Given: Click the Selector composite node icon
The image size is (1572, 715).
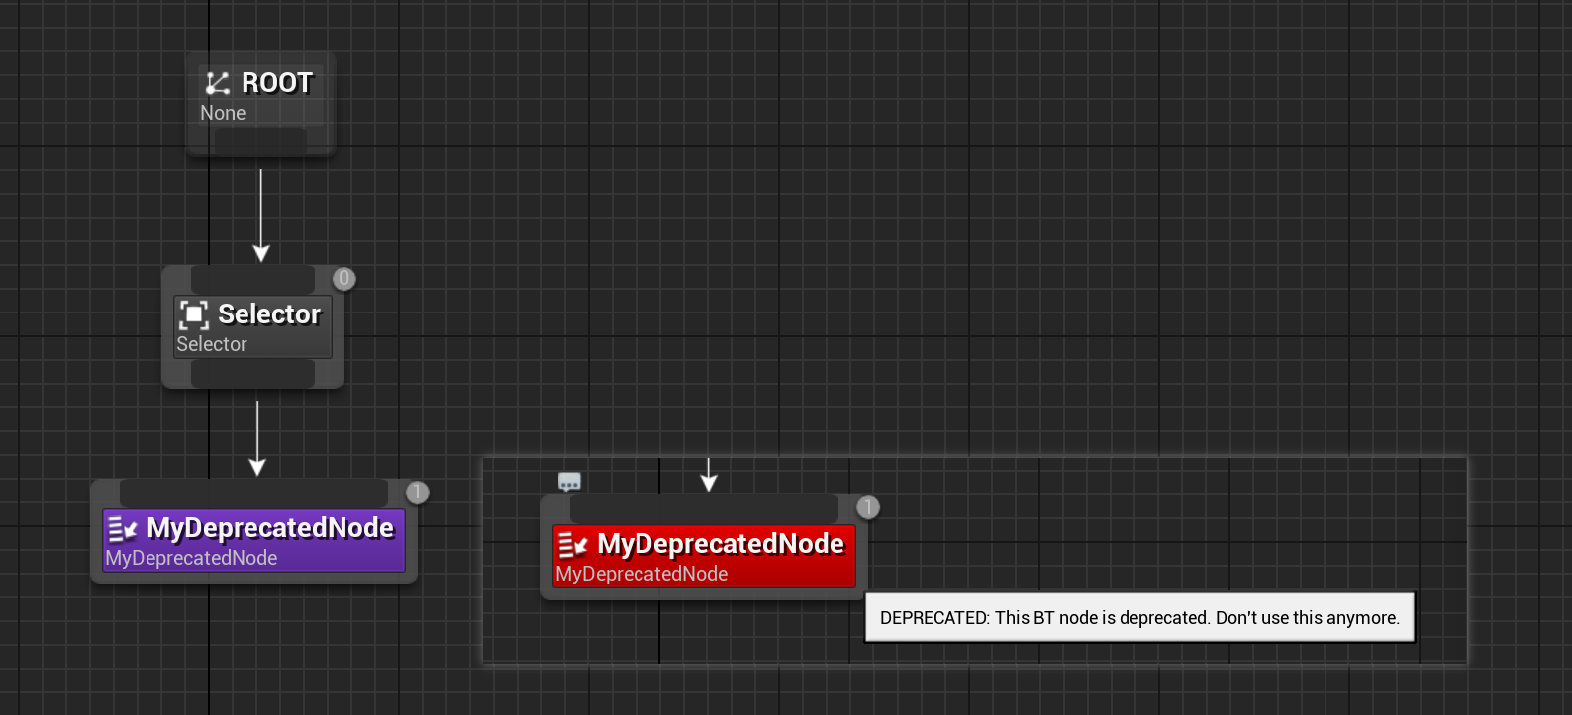Looking at the screenshot, I should coord(194,314).
